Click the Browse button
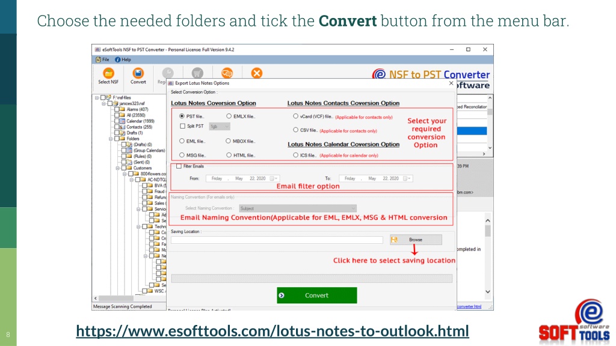Image resolution: width=616 pixels, height=346 pixels. click(x=416, y=240)
